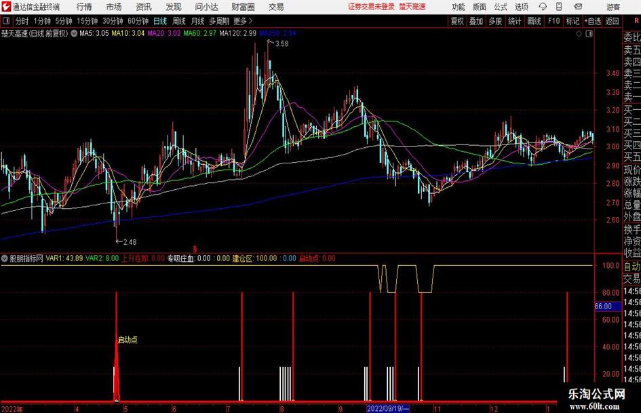Switch to 60分钟 period tab
The width and height of the screenshot is (641, 413).
point(138,21)
